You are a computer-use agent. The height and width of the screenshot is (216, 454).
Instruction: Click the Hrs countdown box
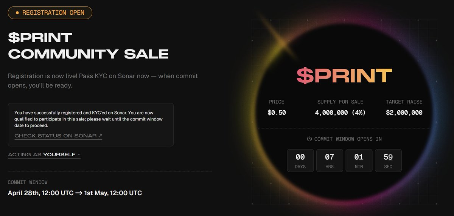(x=330, y=160)
